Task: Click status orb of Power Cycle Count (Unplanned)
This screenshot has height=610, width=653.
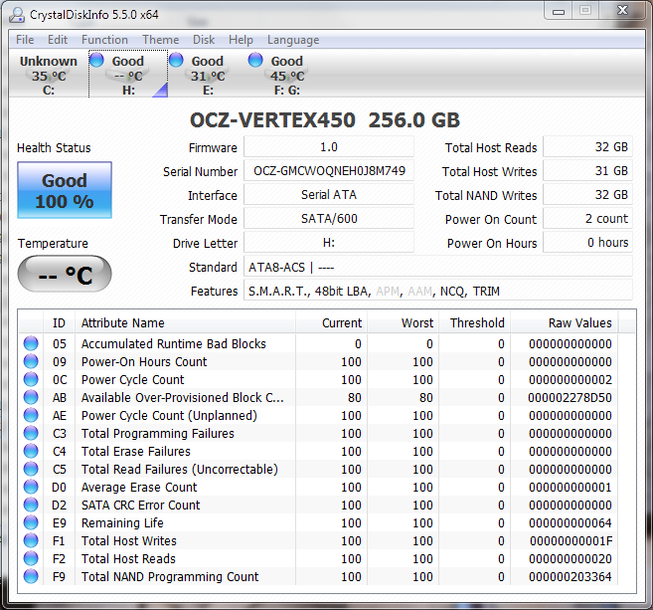Action: (x=31, y=415)
